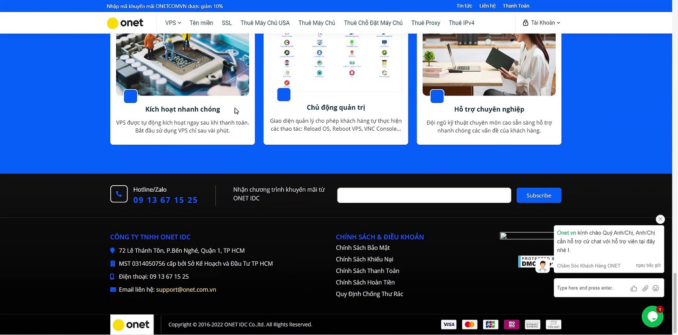The image size is (678, 335).
Task: Expand the VPS dropdown menu
Action: (173, 23)
